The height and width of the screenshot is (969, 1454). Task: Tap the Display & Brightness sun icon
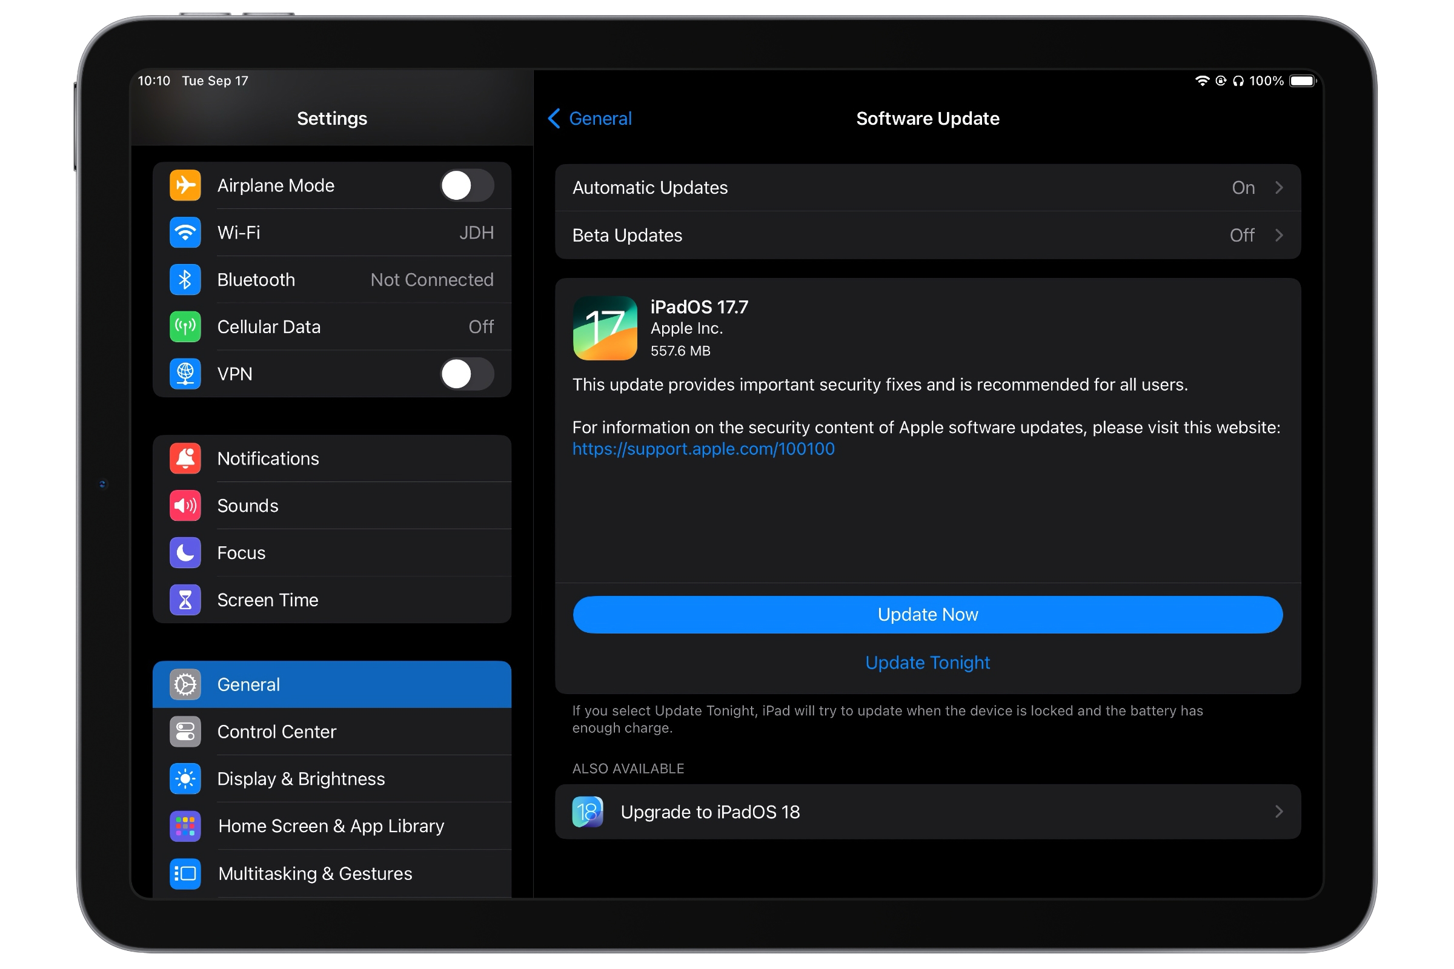(x=185, y=779)
